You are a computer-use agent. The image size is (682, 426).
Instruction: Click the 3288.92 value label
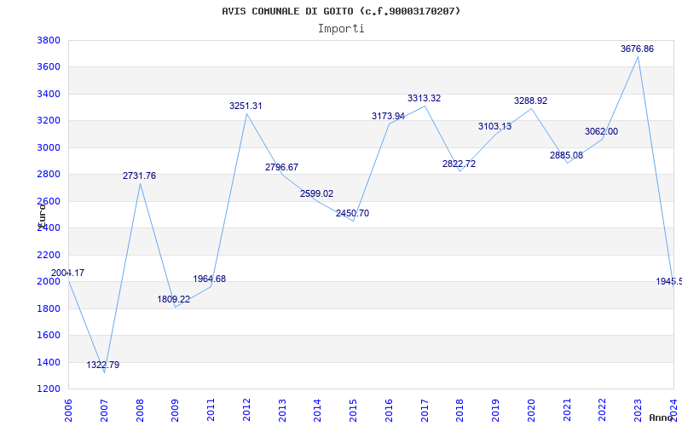(x=530, y=101)
